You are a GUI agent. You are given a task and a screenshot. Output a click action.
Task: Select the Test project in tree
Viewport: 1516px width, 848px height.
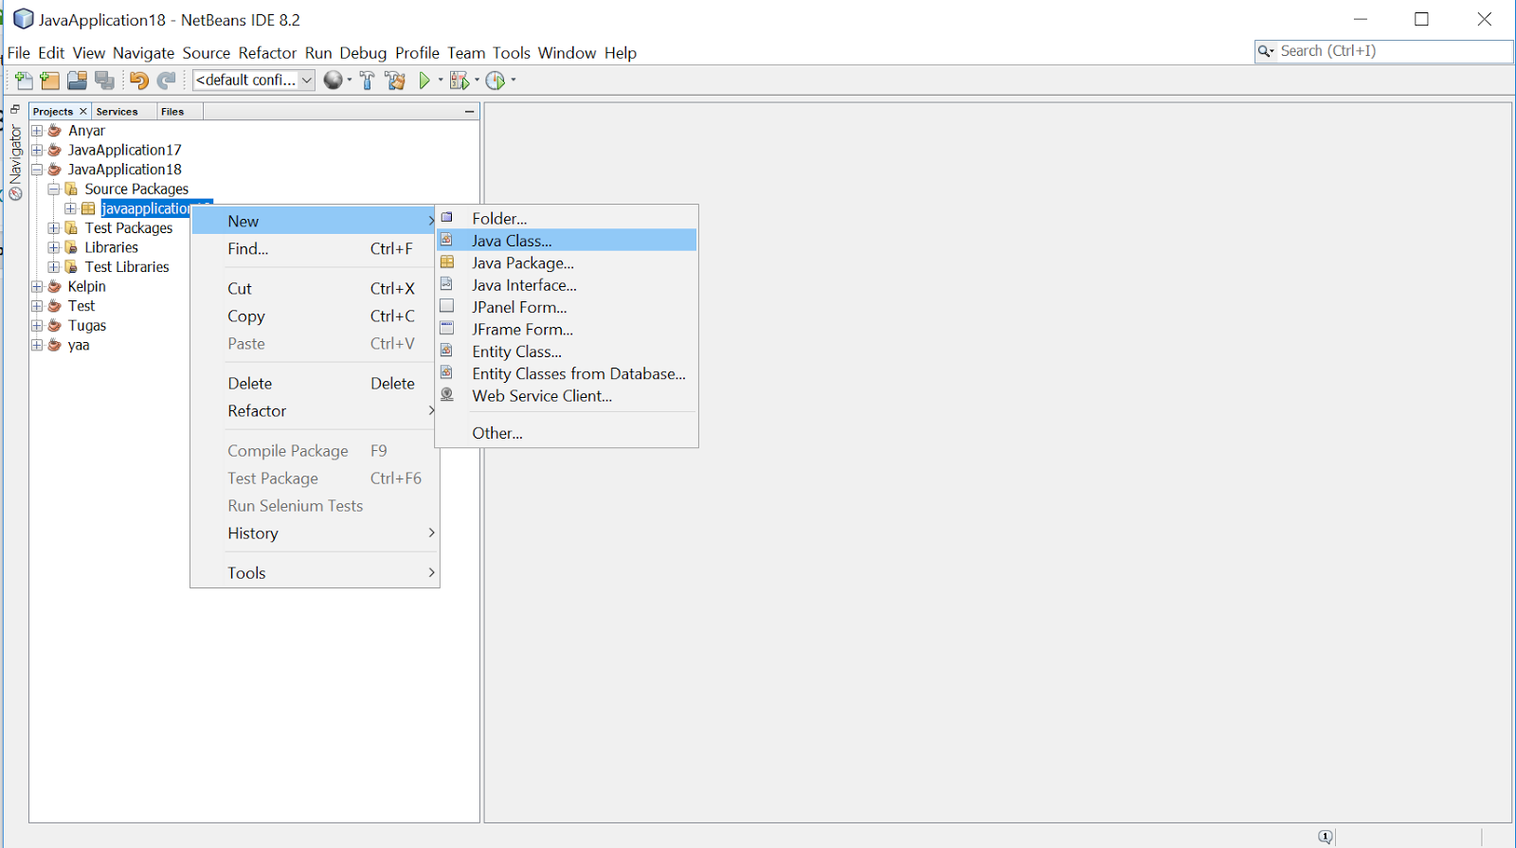click(81, 306)
